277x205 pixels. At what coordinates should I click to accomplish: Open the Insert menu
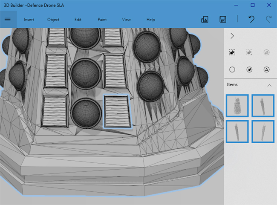(29, 20)
